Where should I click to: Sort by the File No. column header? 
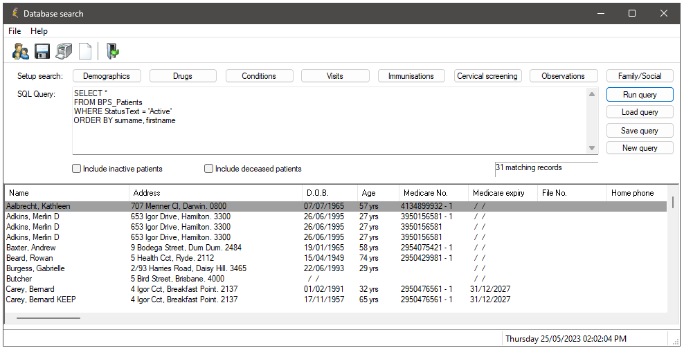coord(572,193)
